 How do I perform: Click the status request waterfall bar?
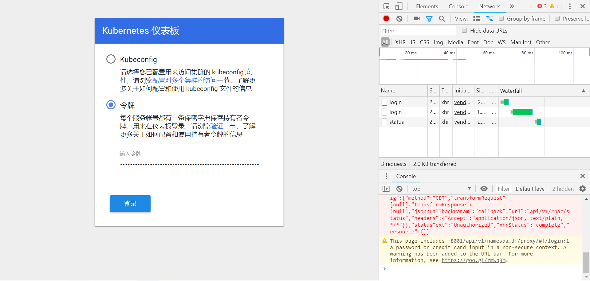[x=538, y=122]
